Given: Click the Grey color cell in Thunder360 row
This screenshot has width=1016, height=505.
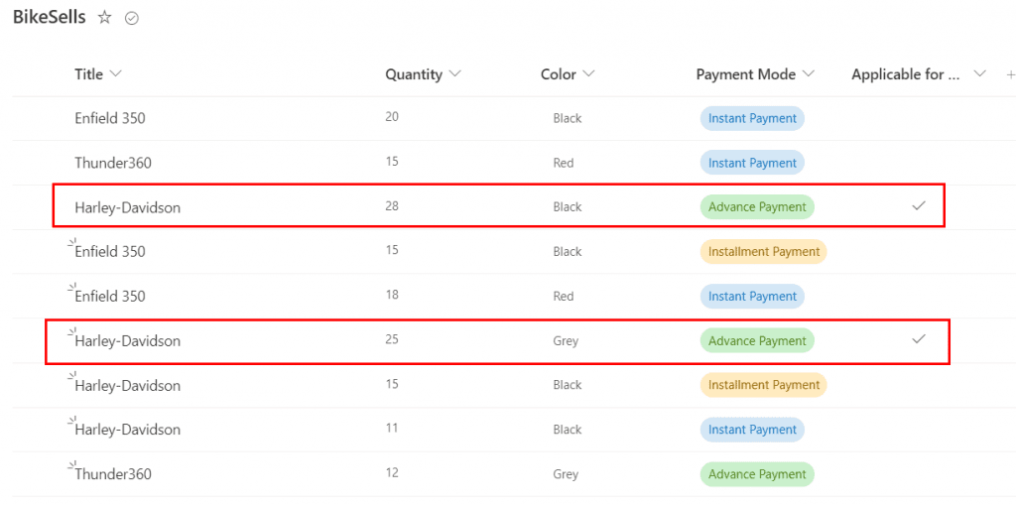Looking at the screenshot, I should click(x=565, y=474).
